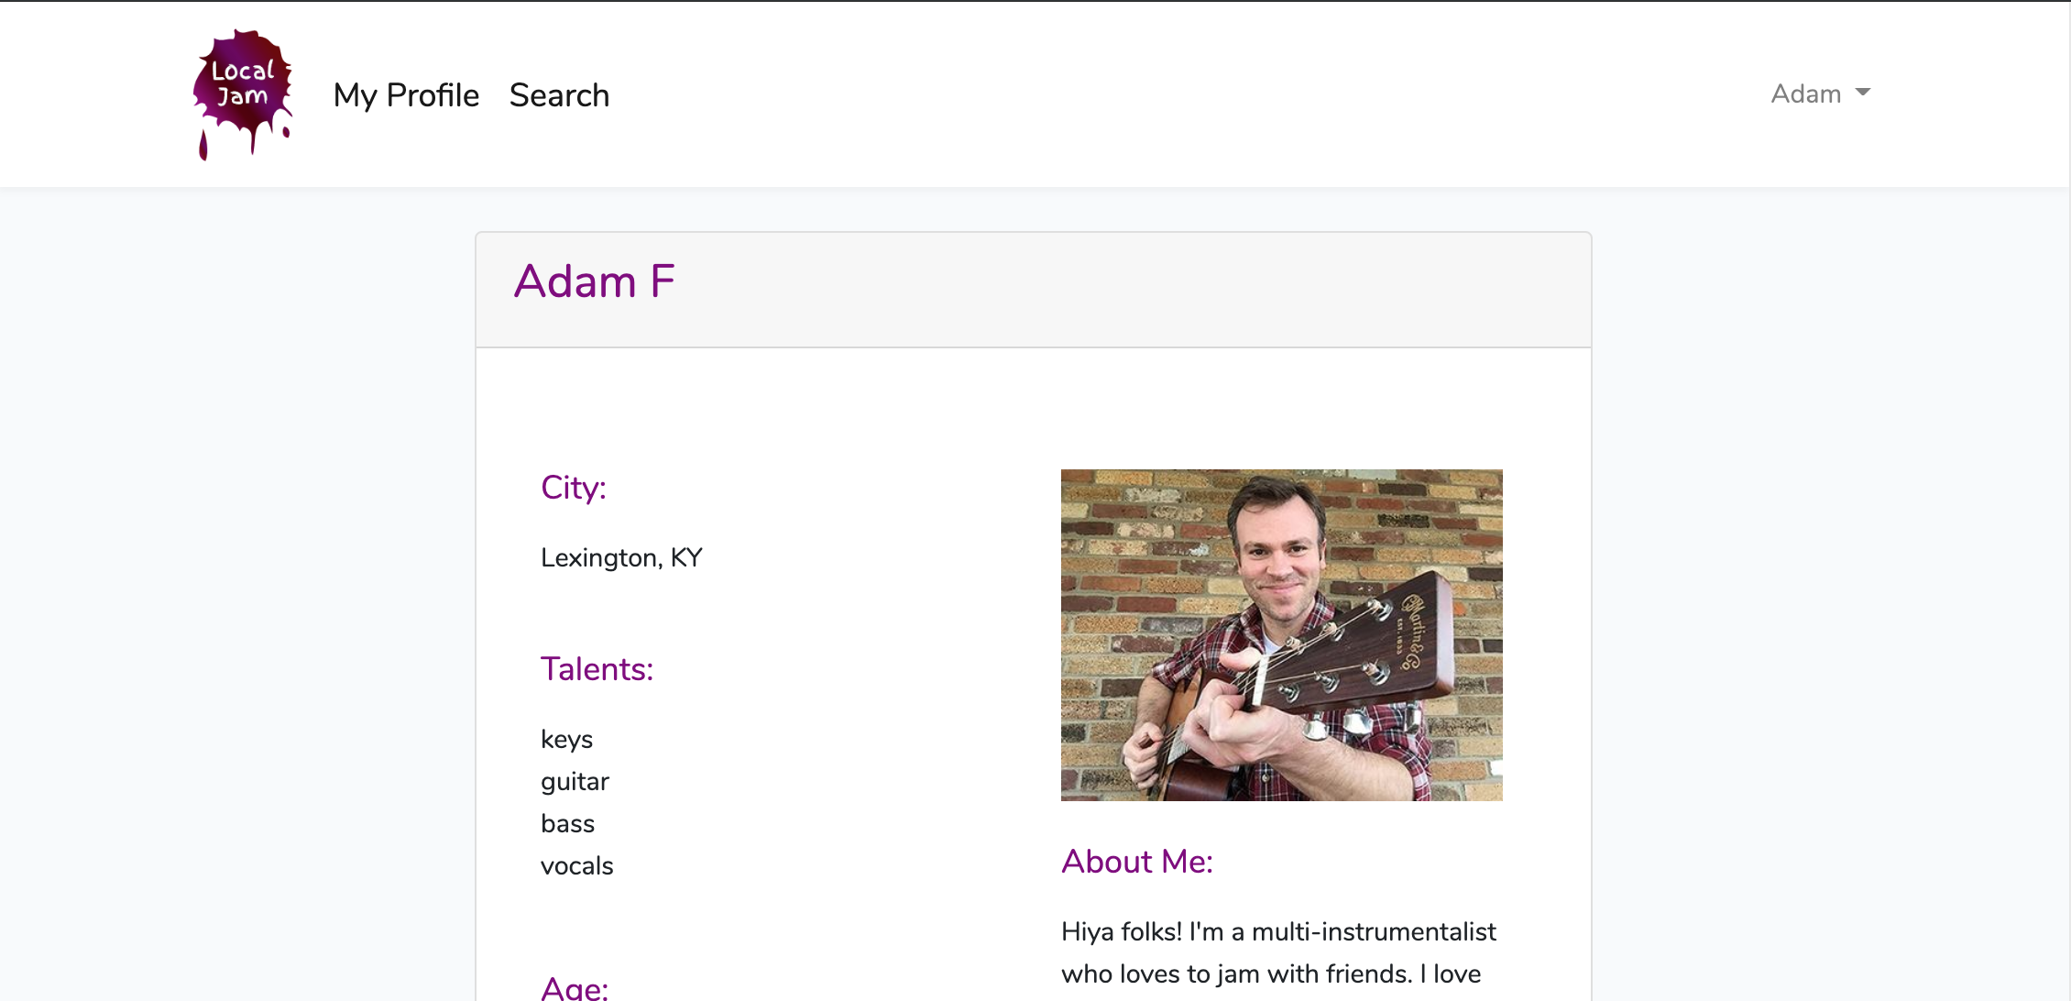Click the bass talent entry

click(x=567, y=823)
